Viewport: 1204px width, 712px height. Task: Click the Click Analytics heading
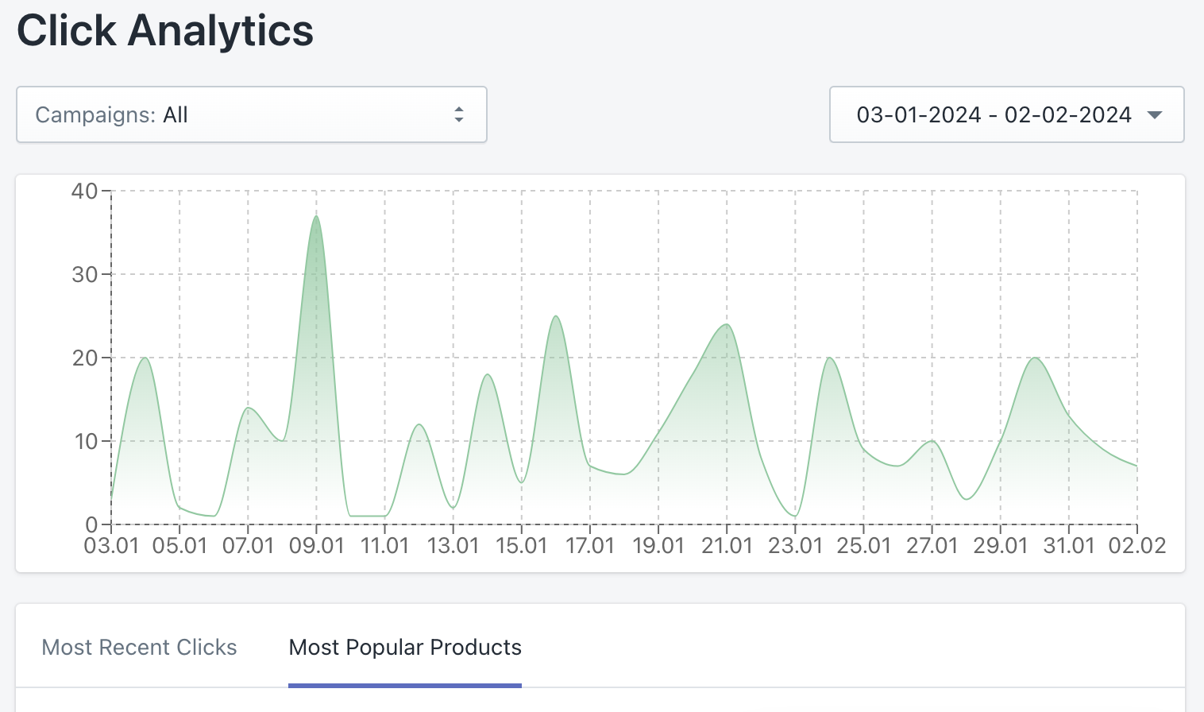pos(166,31)
